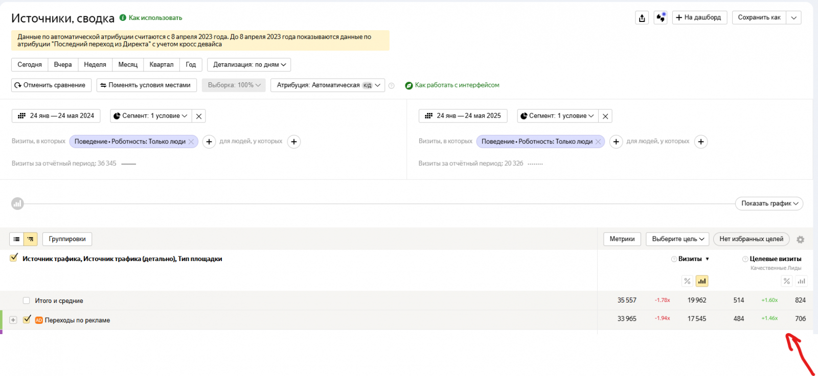The image size is (818, 376).
Task: Click the 'Отменить сравнение' button
Action: point(51,85)
